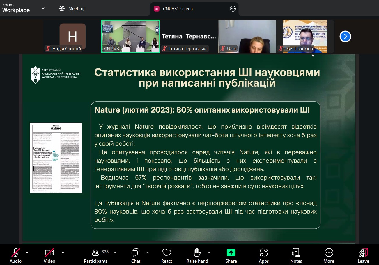Open the Chat panel icon
379x265 pixels.
[x=135, y=253]
